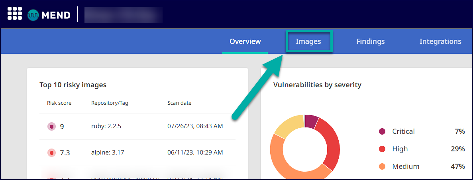Click the Repository/Tag column header
The height and width of the screenshot is (180, 473).
tap(110, 103)
